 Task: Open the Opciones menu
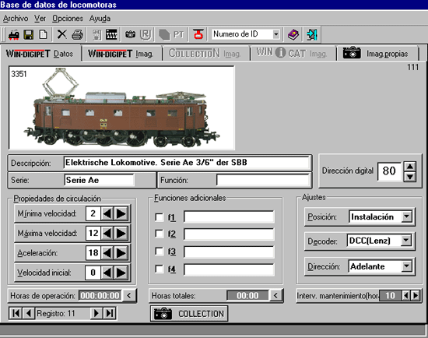pyautogui.click(x=68, y=19)
